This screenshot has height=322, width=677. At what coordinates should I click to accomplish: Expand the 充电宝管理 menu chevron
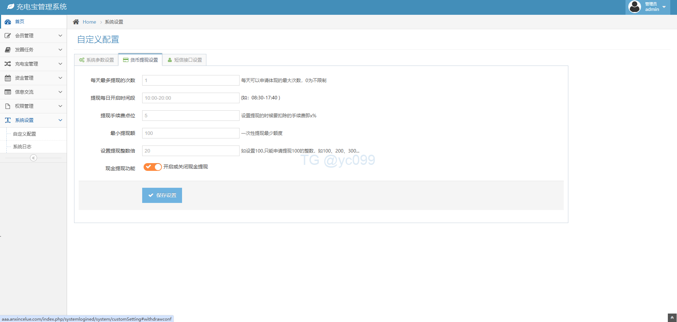[x=60, y=64]
